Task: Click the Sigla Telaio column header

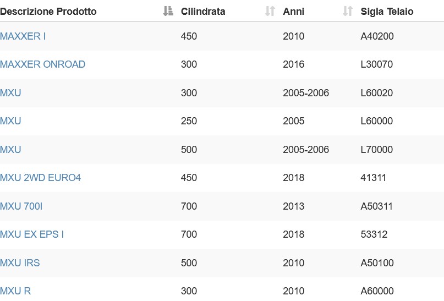Action: (x=387, y=12)
